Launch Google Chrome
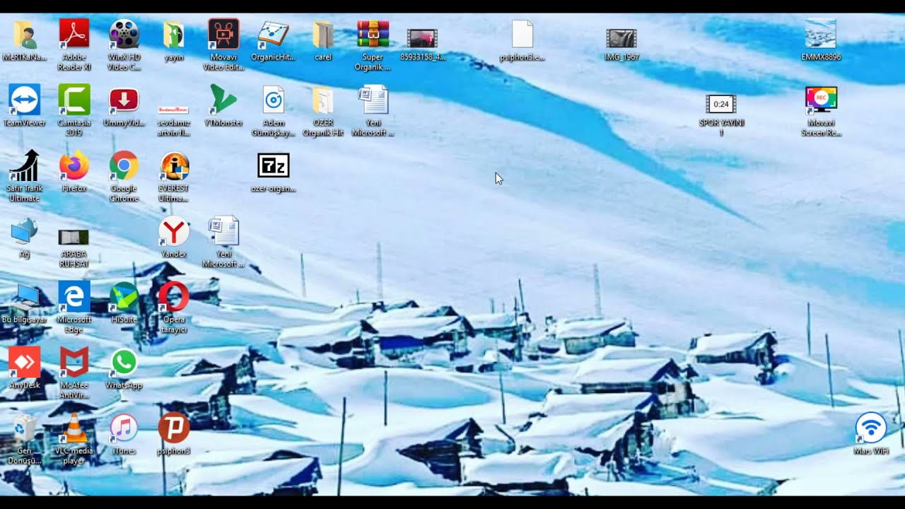This screenshot has width=905, height=509. [x=124, y=165]
